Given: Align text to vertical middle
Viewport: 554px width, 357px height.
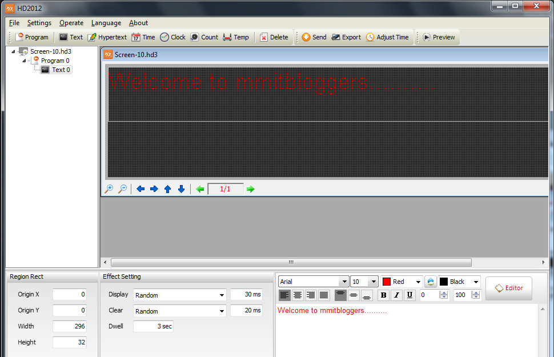Looking at the screenshot, I should tap(354, 295).
